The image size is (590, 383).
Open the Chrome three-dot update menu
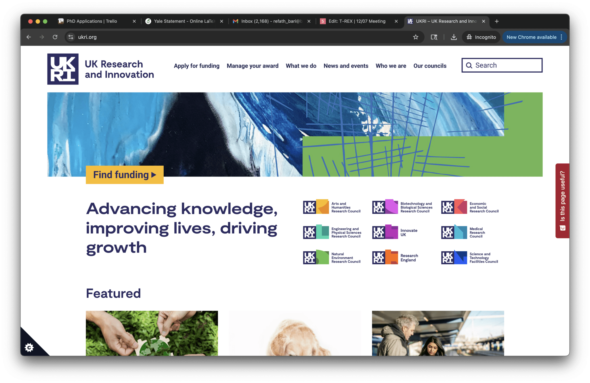(561, 37)
